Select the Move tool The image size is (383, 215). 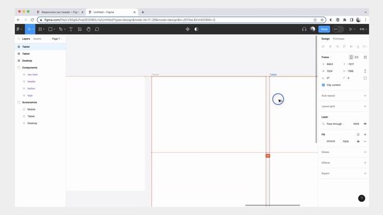[29, 29]
